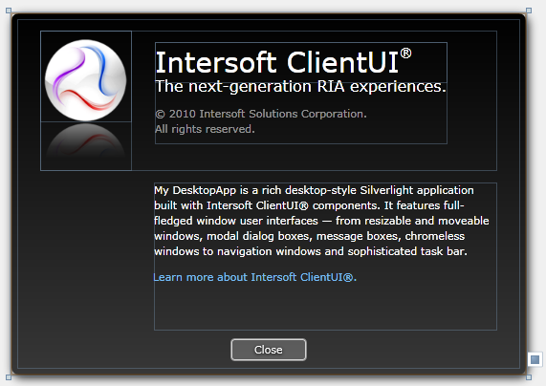Select the Intersoft ClientUI title text
The width and height of the screenshot is (546, 386).
(x=283, y=62)
